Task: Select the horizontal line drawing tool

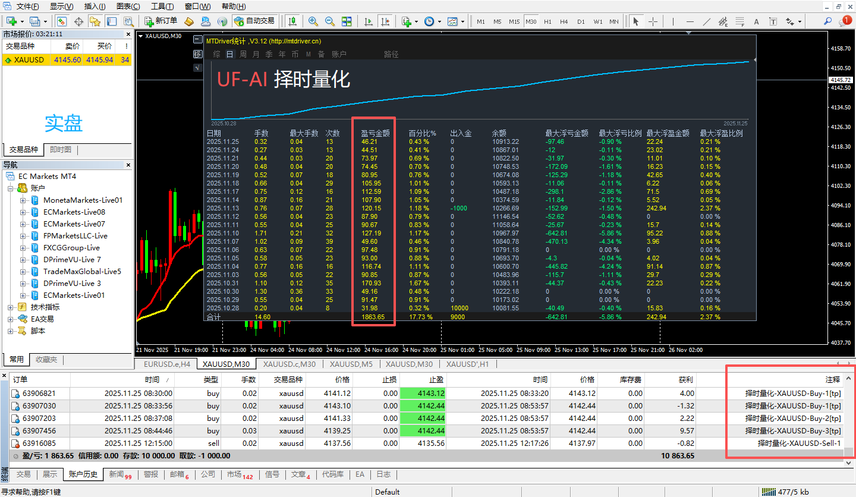Action: point(690,21)
